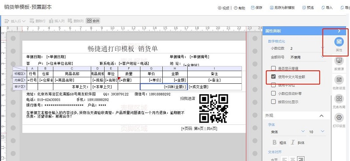Open 帮助 help
The height and width of the screenshot is (161, 350).
coord(239,8)
